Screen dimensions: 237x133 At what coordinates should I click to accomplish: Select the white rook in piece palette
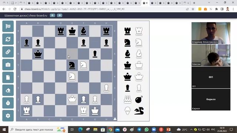click(139, 31)
